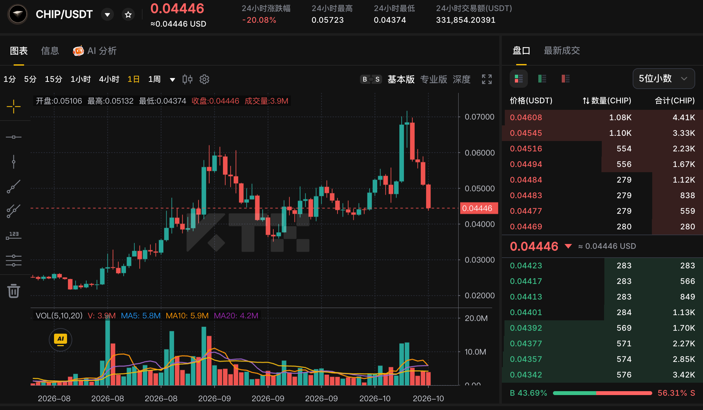Select the 1周 time interval

coord(155,79)
